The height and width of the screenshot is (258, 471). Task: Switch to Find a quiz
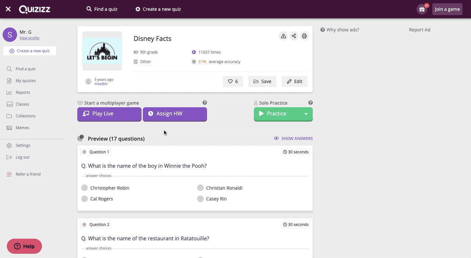102,9
